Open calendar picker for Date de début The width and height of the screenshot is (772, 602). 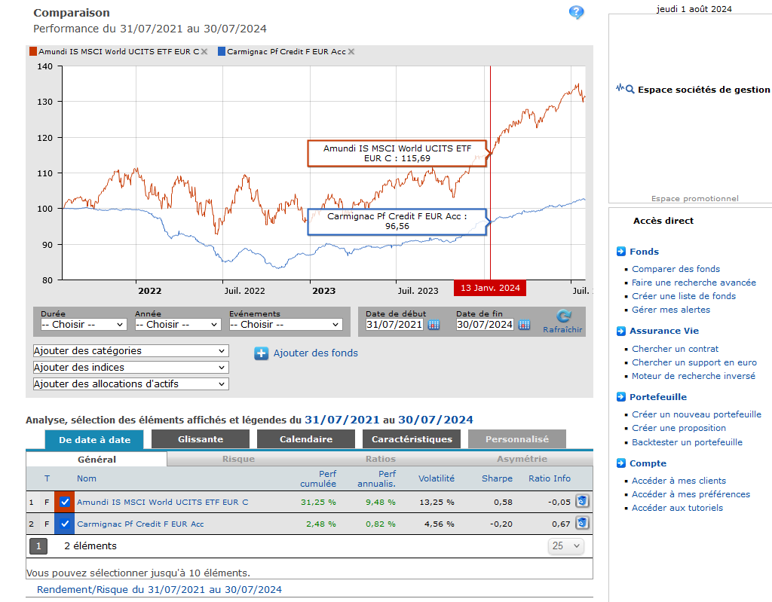(x=434, y=325)
